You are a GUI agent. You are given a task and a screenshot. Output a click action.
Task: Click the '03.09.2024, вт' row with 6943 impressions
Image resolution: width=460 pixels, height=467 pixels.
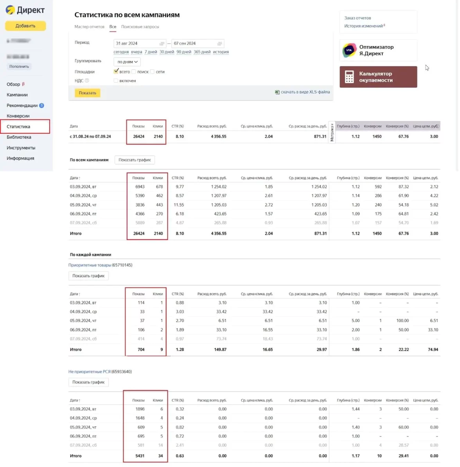coord(254,187)
